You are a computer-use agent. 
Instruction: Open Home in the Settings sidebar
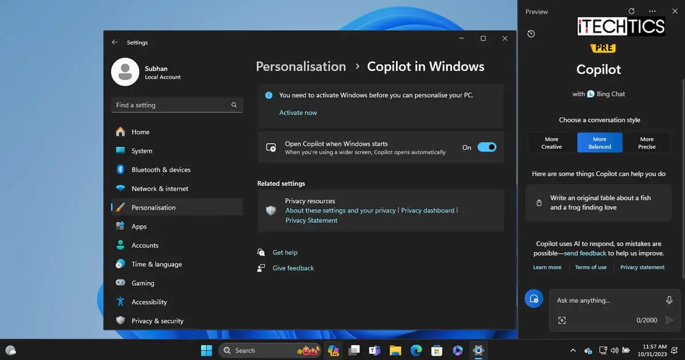[177, 132]
